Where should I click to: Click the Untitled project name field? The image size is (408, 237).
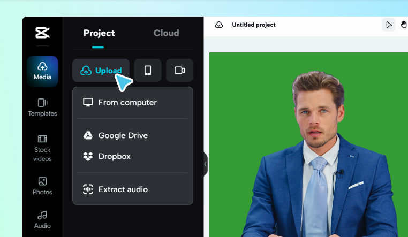pos(254,25)
